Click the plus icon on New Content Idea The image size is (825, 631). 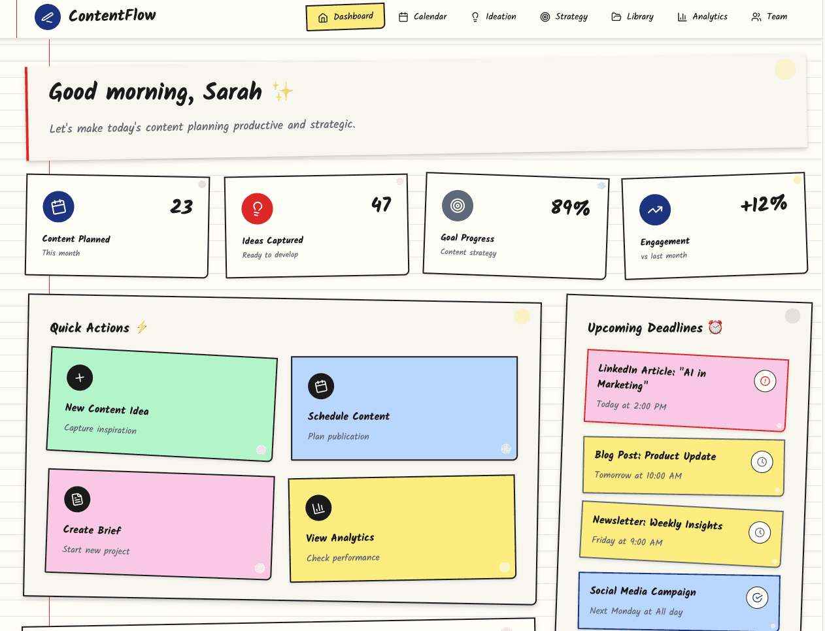(80, 378)
